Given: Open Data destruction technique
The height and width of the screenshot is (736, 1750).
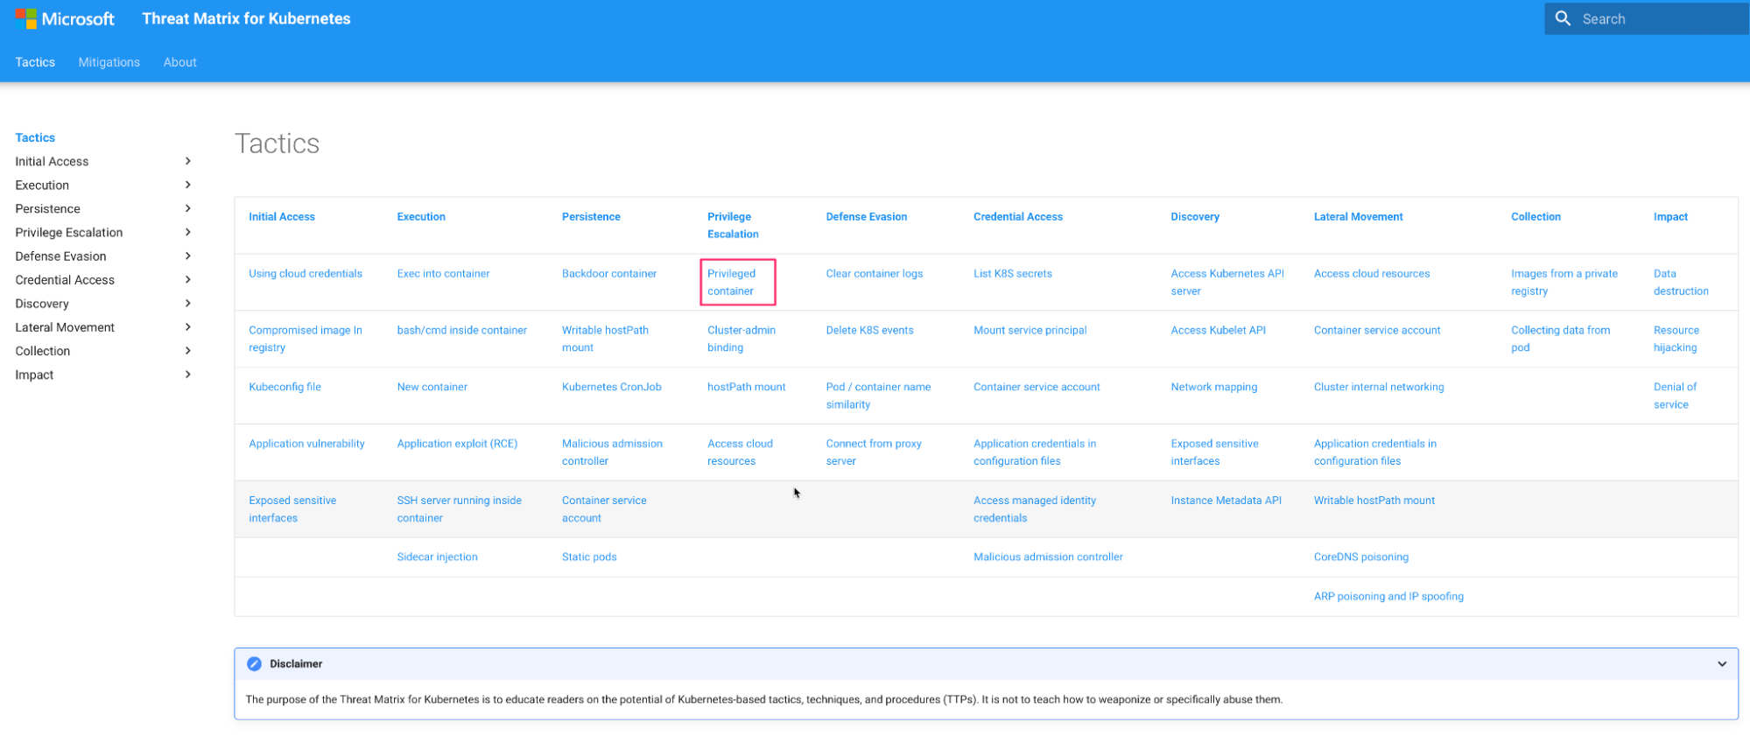Looking at the screenshot, I should pyautogui.click(x=1681, y=283).
